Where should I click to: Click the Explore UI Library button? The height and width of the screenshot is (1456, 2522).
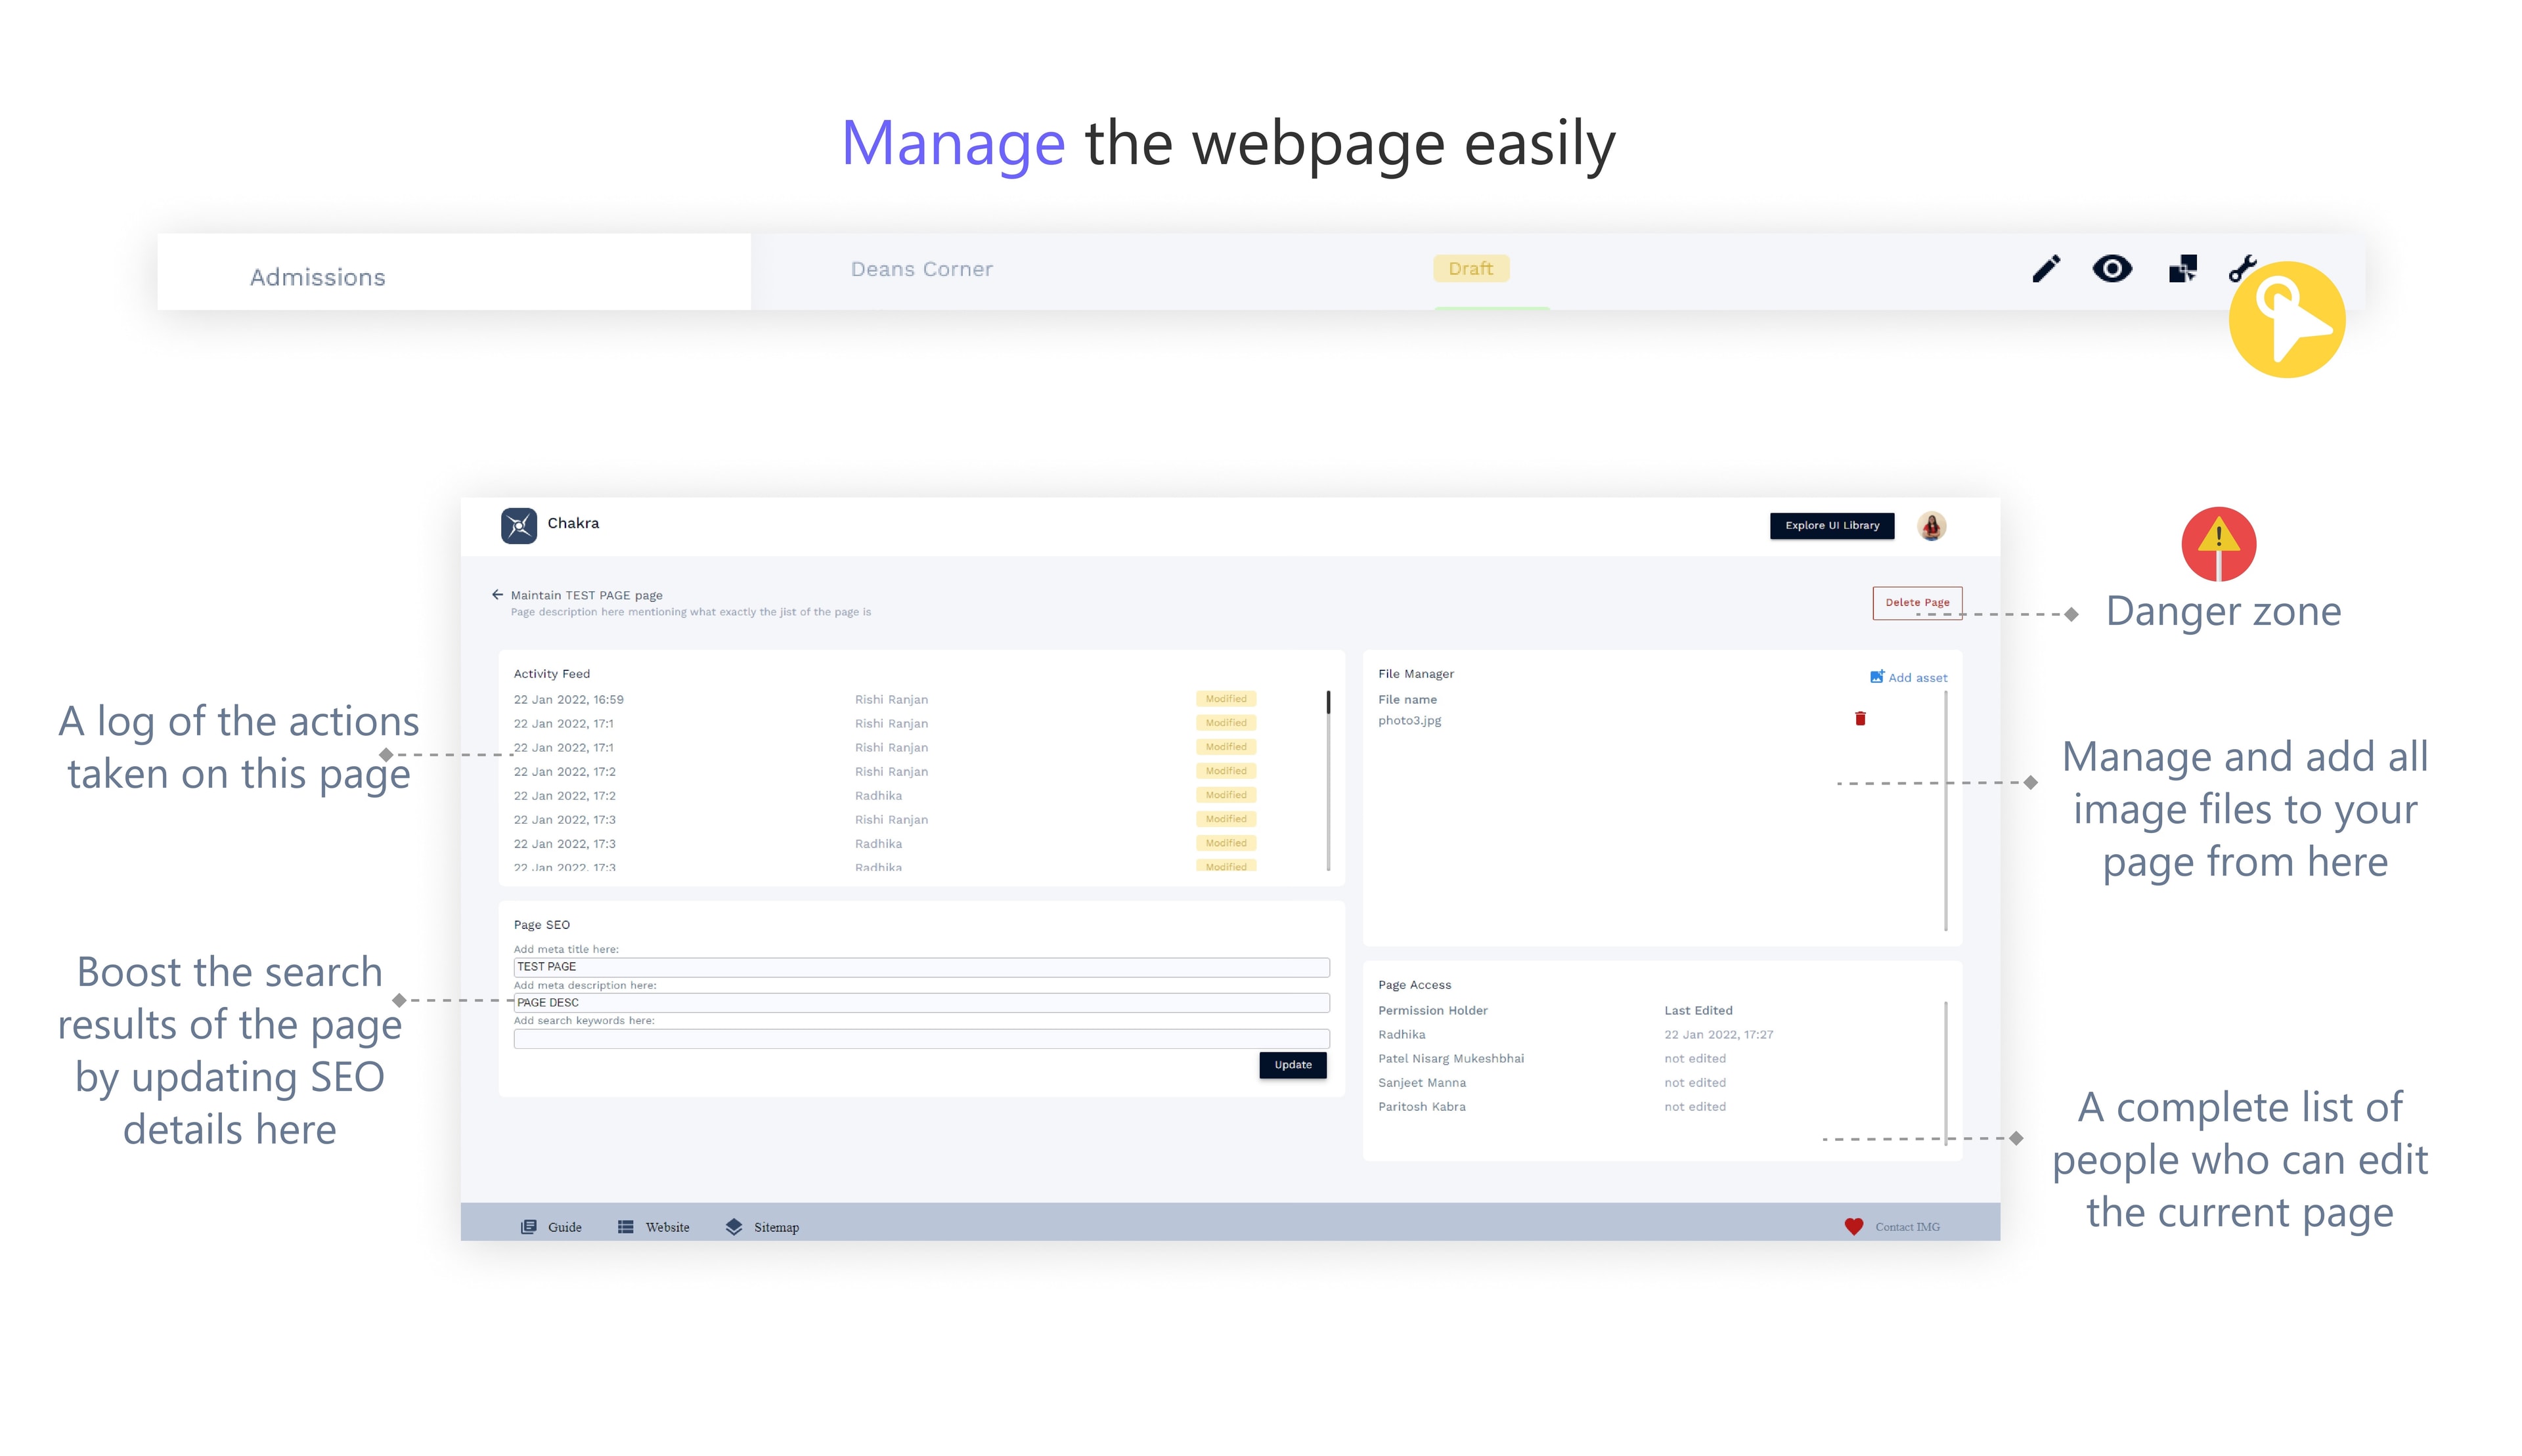click(x=1830, y=525)
